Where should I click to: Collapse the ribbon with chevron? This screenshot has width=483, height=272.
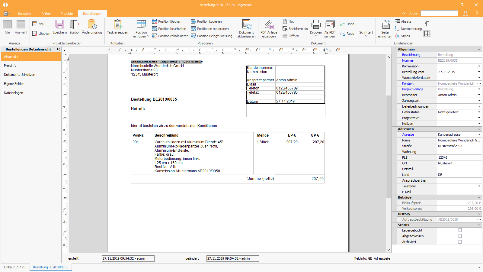[404, 13]
